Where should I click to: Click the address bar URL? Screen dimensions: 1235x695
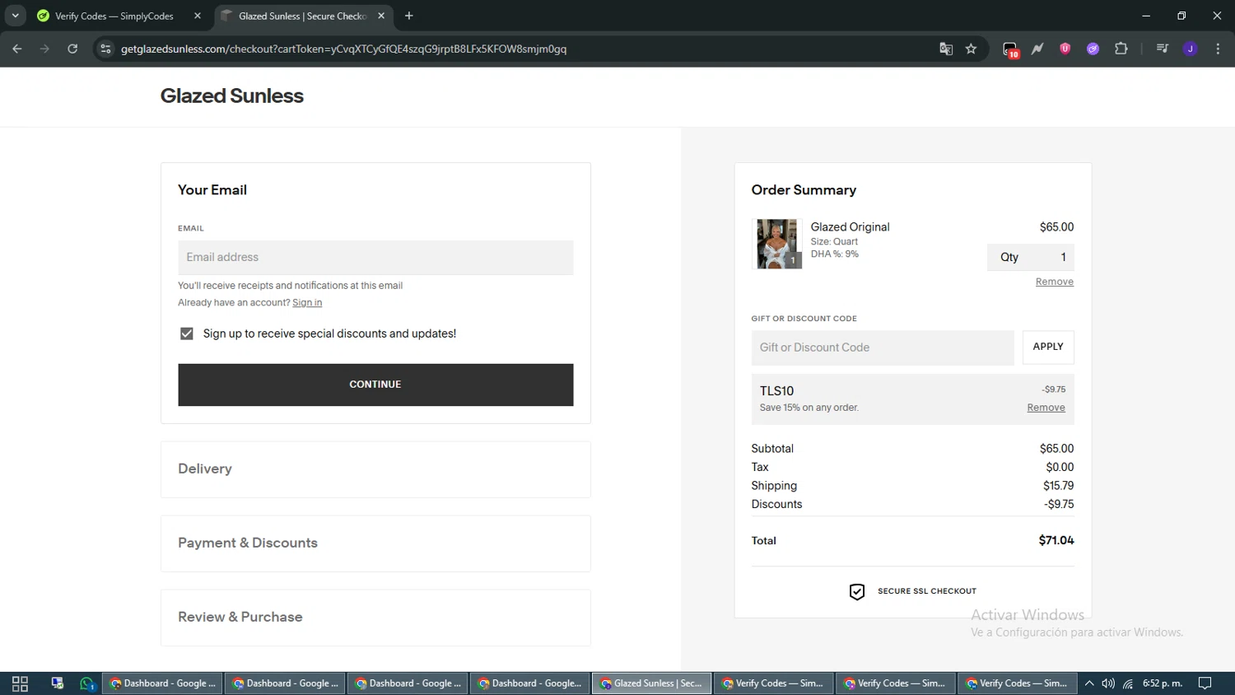(343, 49)
